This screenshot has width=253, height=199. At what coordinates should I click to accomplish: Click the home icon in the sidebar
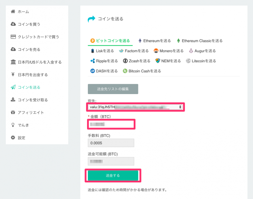pos(13,12)
